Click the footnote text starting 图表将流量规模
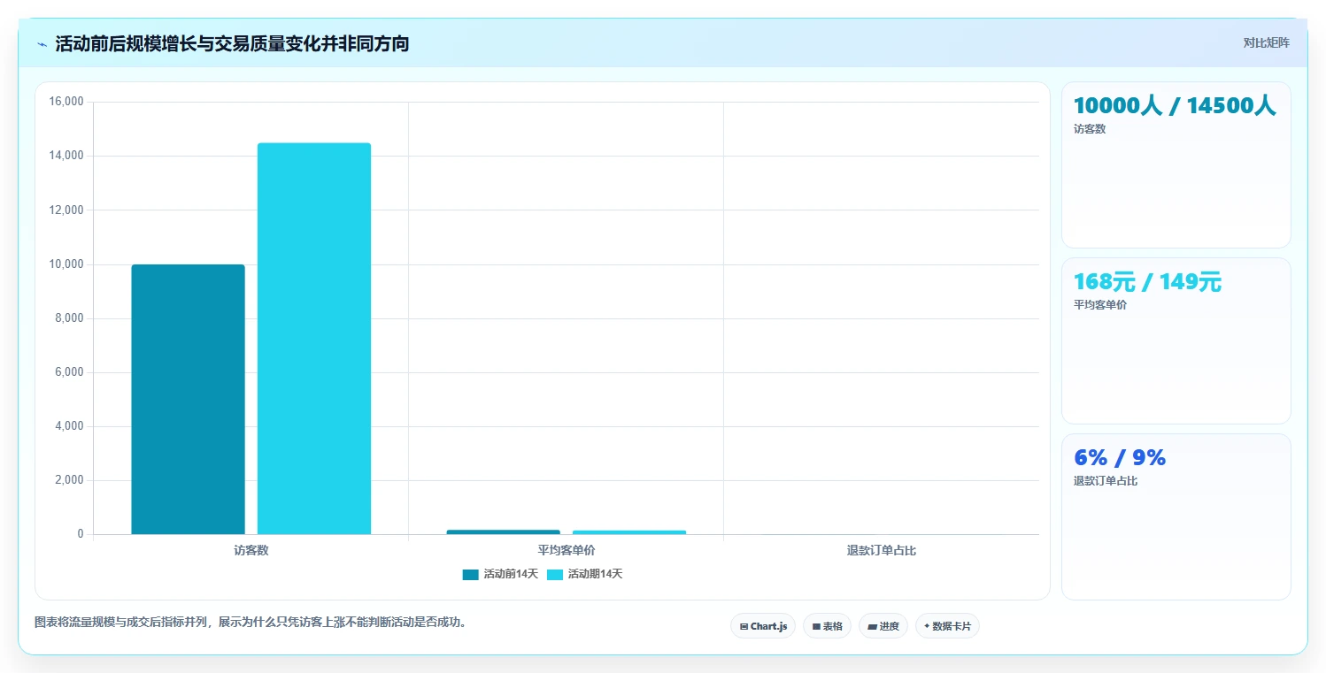 pyautogui.click(x=251, y=622)
